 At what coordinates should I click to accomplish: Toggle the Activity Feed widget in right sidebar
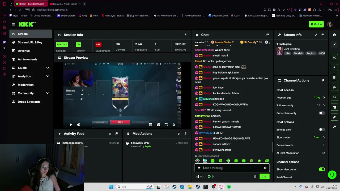click(334, 68)
